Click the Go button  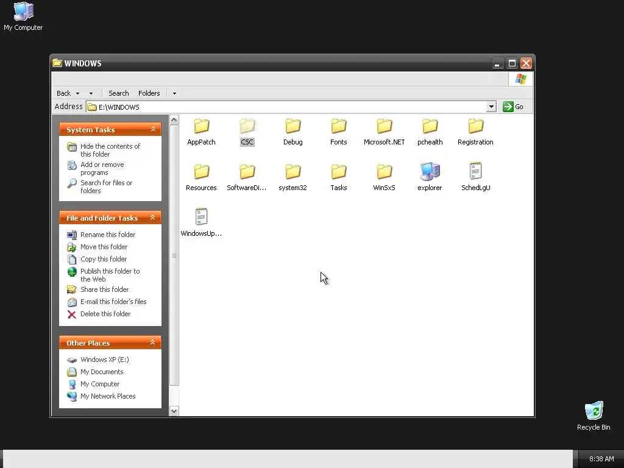tap(513, 107)
